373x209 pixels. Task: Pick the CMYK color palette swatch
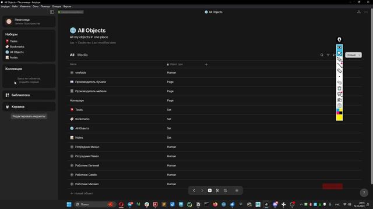(339, 111)
